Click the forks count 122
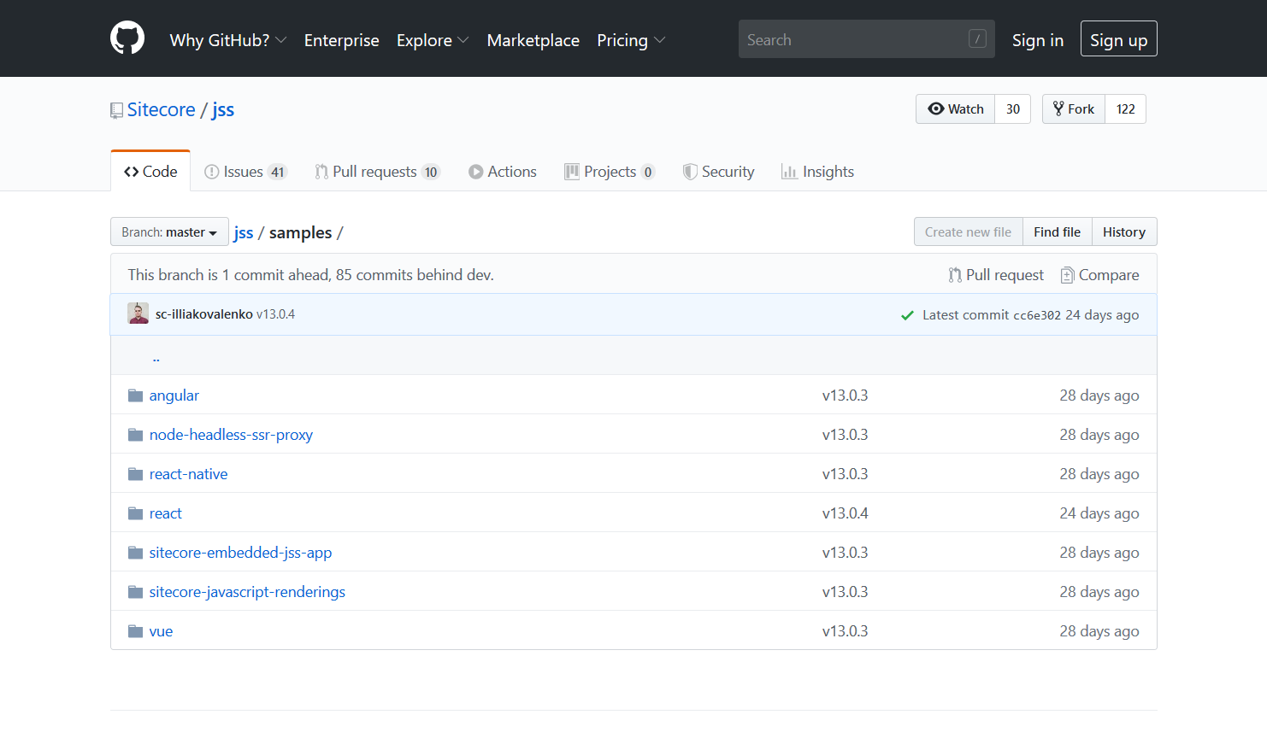The width and height of the screenshot is (1267, 744). (1126, 109)
